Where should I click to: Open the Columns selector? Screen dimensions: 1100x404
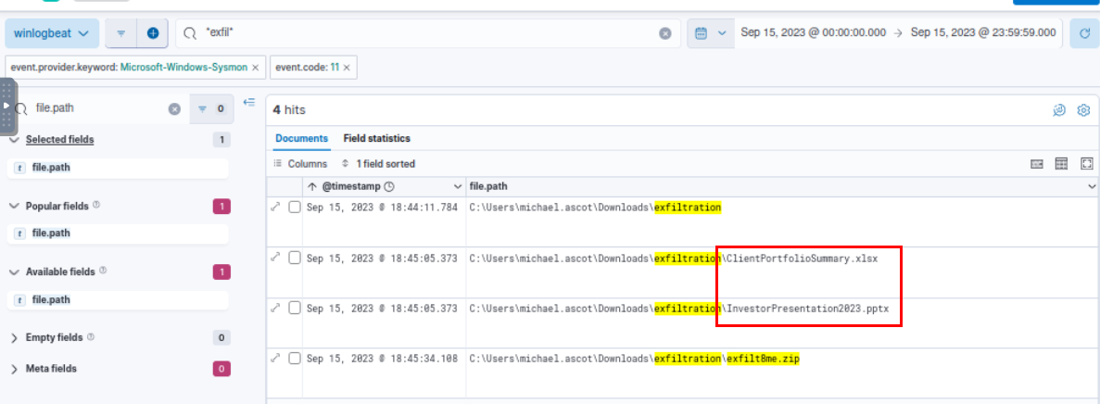(300, 163)
